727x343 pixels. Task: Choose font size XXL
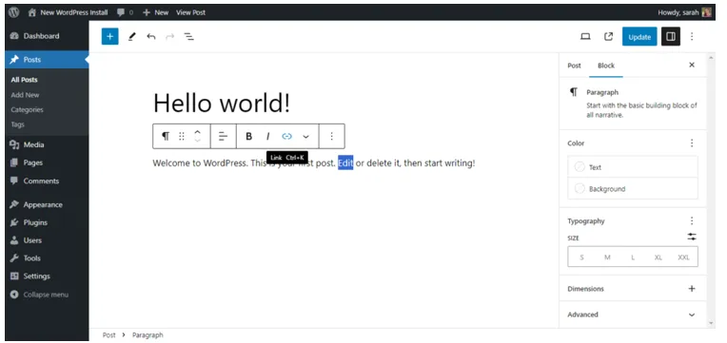pyautogui.click(x=683, y=257)
